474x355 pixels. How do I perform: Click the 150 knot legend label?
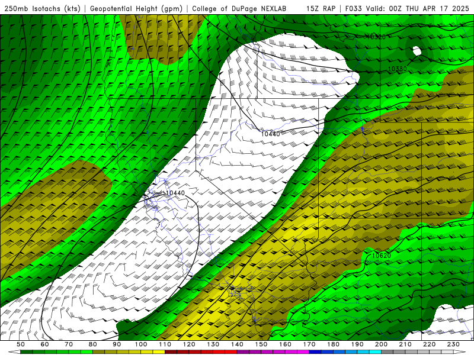coord(261,344)
